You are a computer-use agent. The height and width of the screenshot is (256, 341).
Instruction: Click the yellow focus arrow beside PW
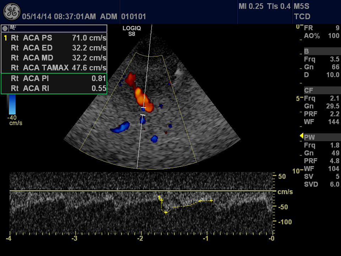[302, 136]
